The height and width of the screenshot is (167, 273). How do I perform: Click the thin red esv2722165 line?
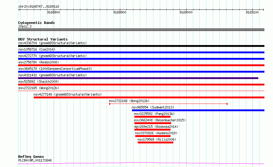click(x=141, y=91)
